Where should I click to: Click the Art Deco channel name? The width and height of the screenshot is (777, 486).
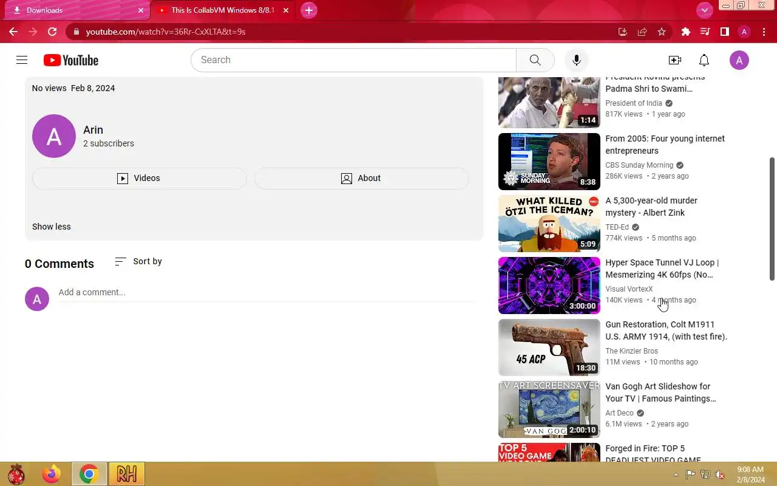coord(619,413)
